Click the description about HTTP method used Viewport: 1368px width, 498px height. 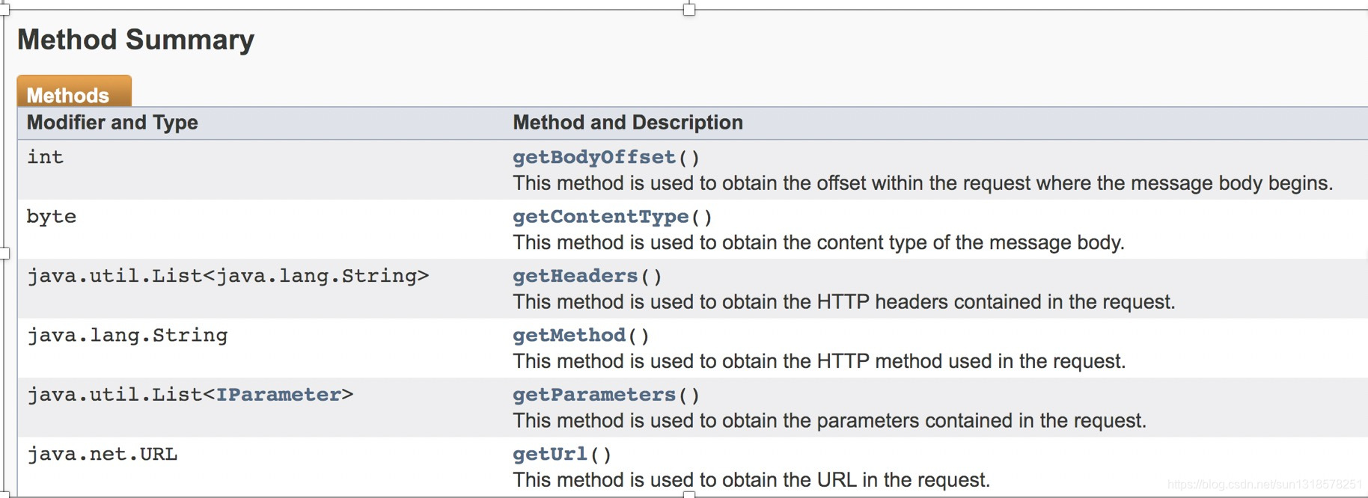pos(819,361)
